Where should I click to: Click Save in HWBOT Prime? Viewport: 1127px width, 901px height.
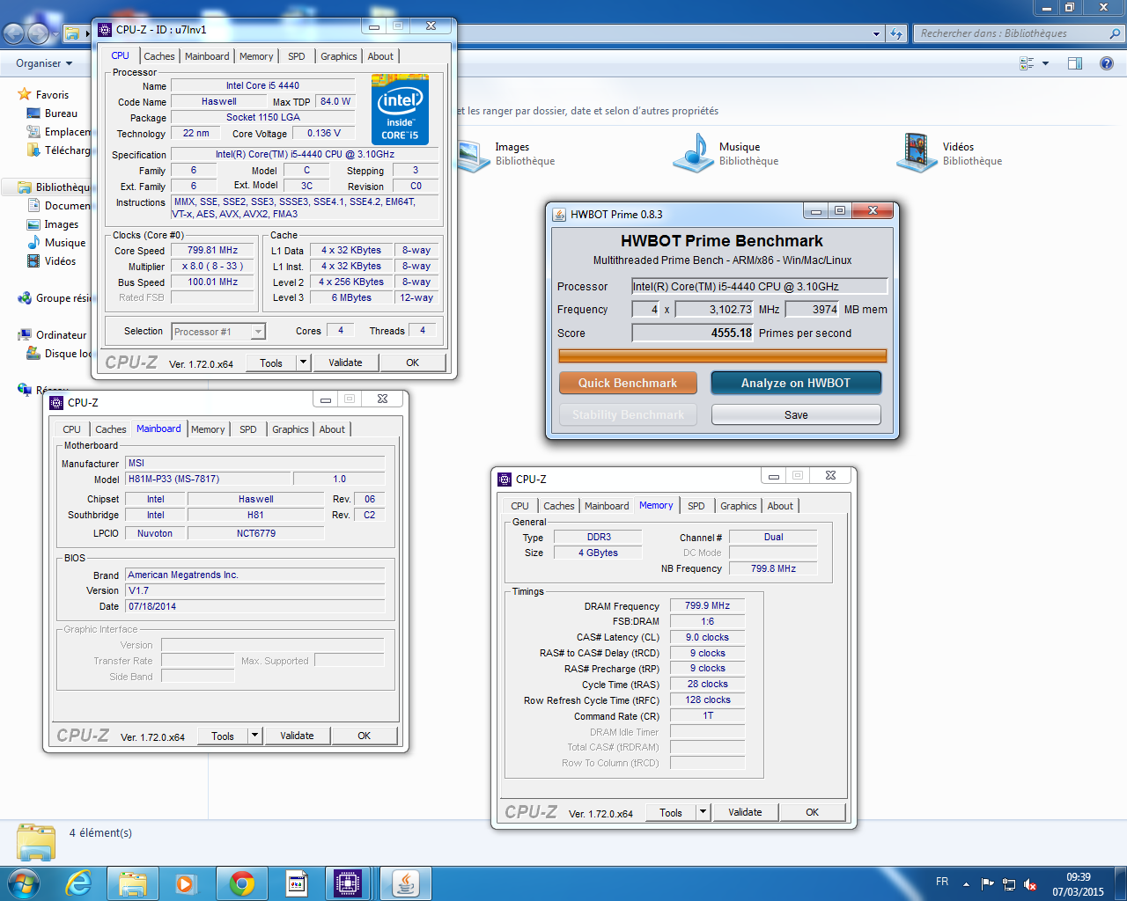pyautogui.click(x=796, y=414)
